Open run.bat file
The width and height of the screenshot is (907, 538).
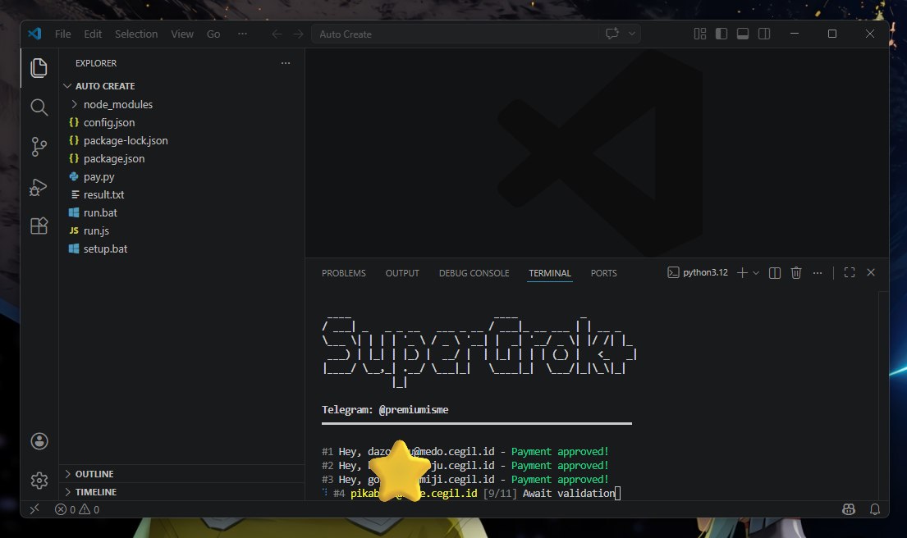pos(181,212)
